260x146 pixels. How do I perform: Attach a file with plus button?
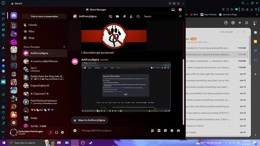(x=75, y=131)
